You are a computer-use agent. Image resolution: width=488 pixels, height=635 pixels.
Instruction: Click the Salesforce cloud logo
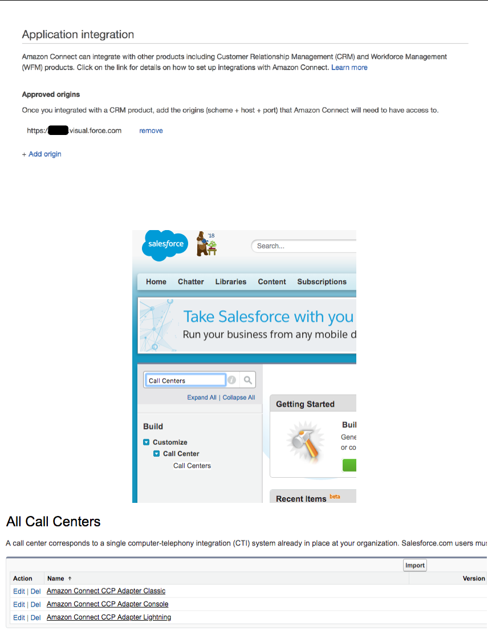[x=165, y=245]
